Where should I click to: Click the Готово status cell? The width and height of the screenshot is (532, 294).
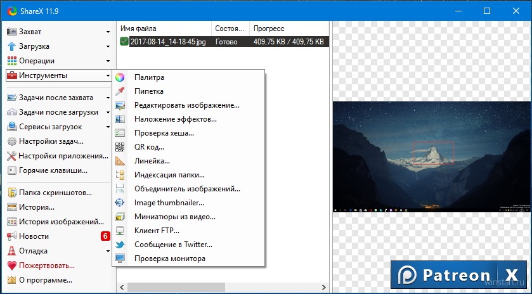[x=226, y=42]
